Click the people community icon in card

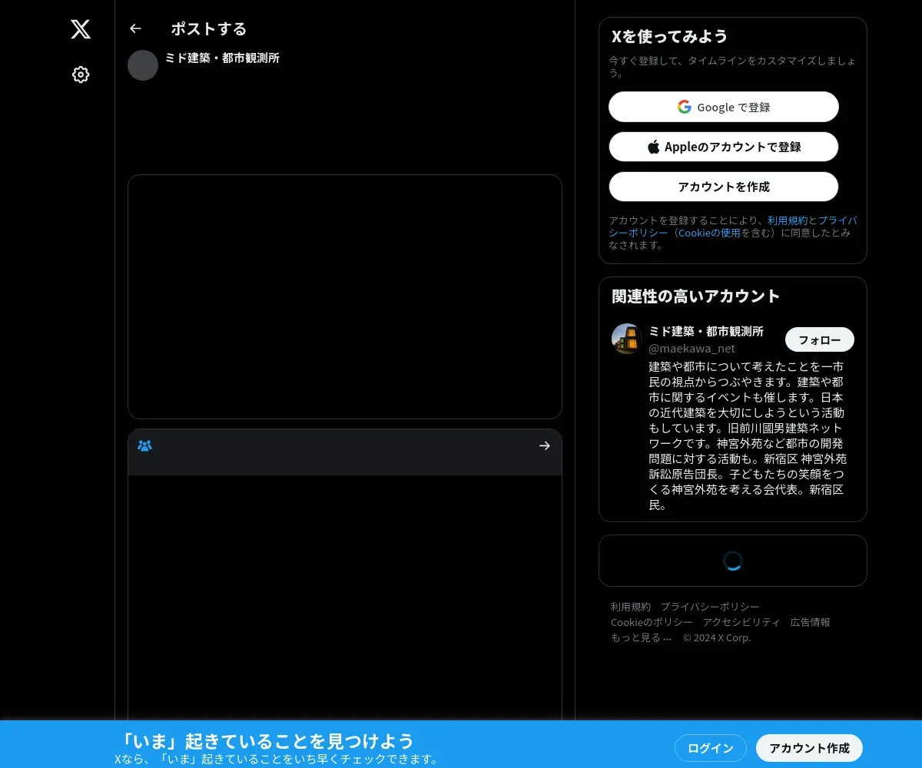tap(144, 445)
